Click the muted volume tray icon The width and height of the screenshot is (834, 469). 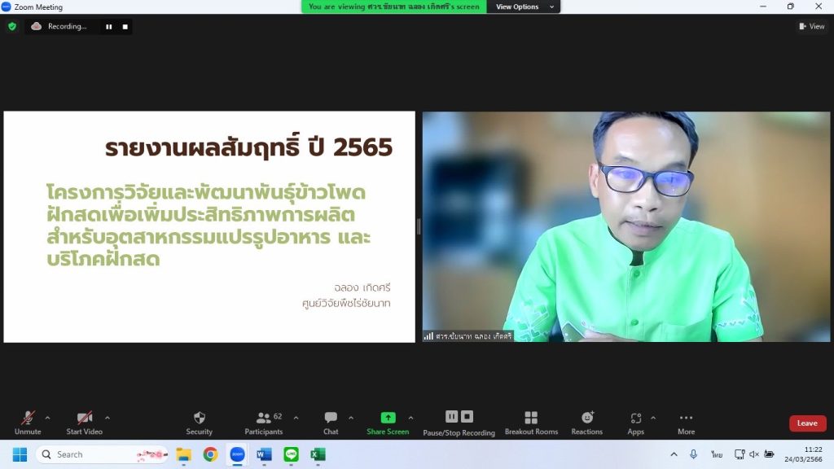point(754,454)
